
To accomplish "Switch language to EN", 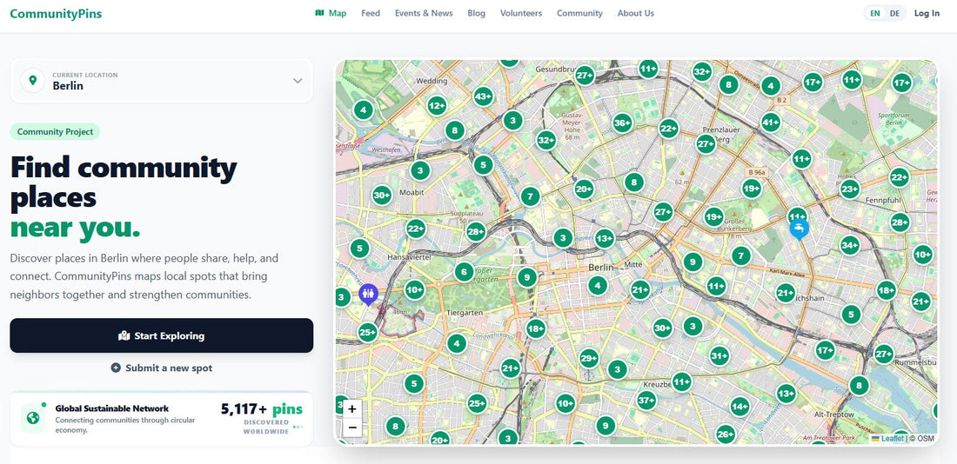I will (x=875, y=13).
